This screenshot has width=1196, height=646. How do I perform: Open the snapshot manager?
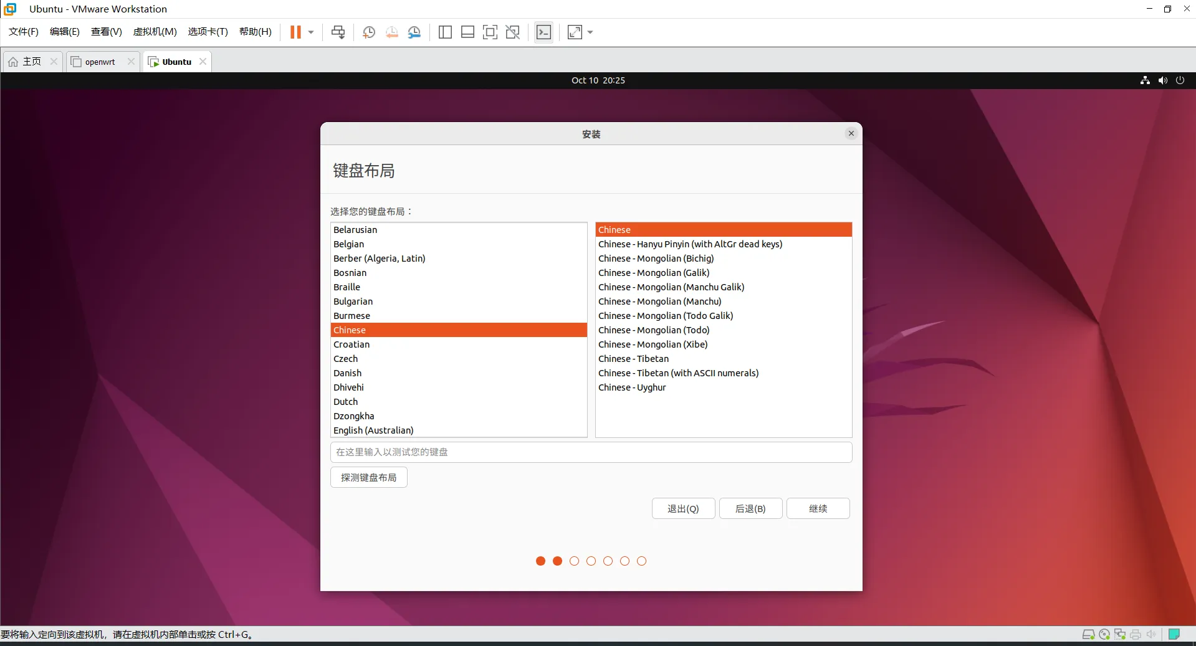click(414, 32)
